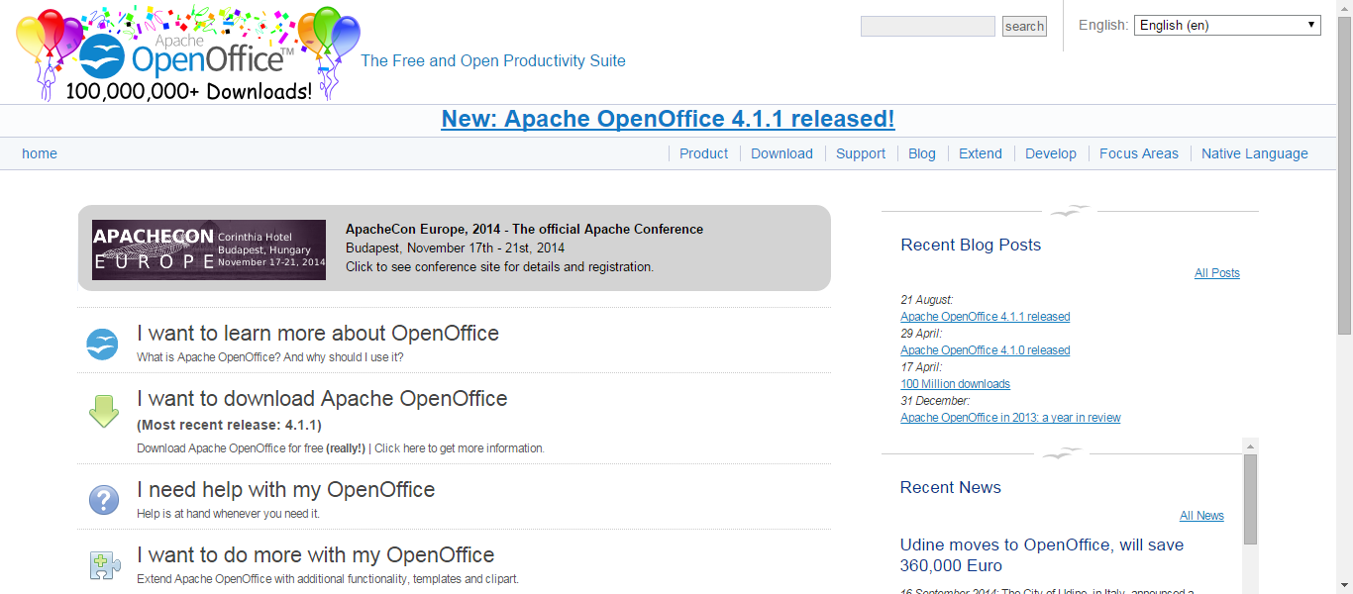Open the '100 Million downloads' blog post

(955, 384)
